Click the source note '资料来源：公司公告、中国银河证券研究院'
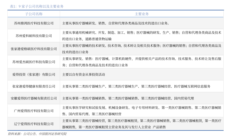The height and width of the screenshot is (140, 229). (x=37, y=134)
